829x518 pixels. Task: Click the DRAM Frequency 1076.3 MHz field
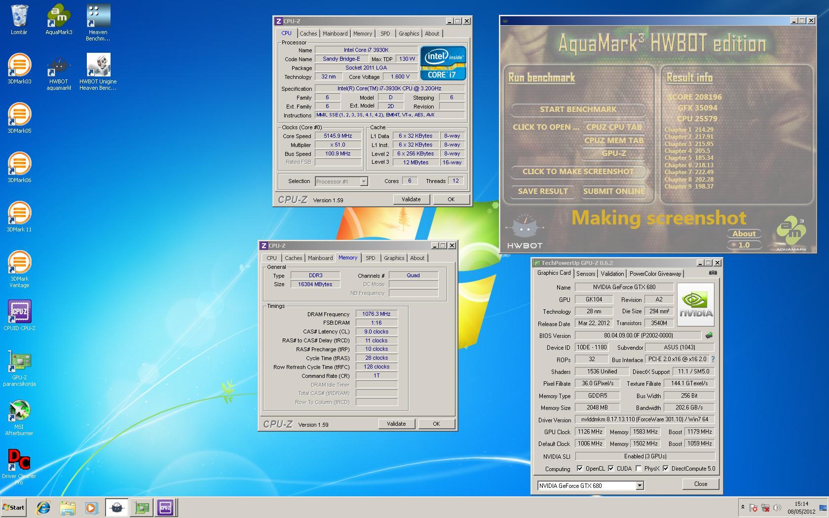tap(377, 314)
